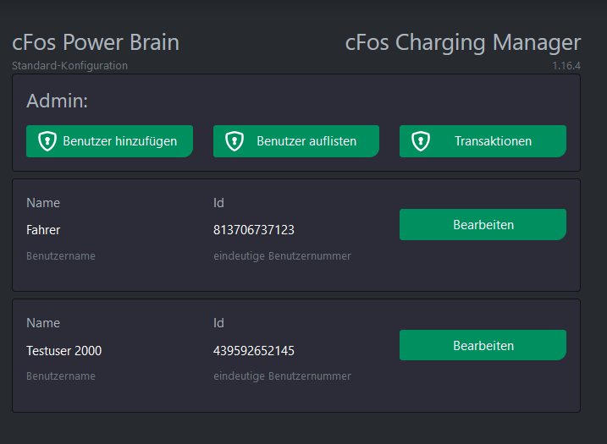Click the cFos Power Brain title

click(x=96, y=41)
